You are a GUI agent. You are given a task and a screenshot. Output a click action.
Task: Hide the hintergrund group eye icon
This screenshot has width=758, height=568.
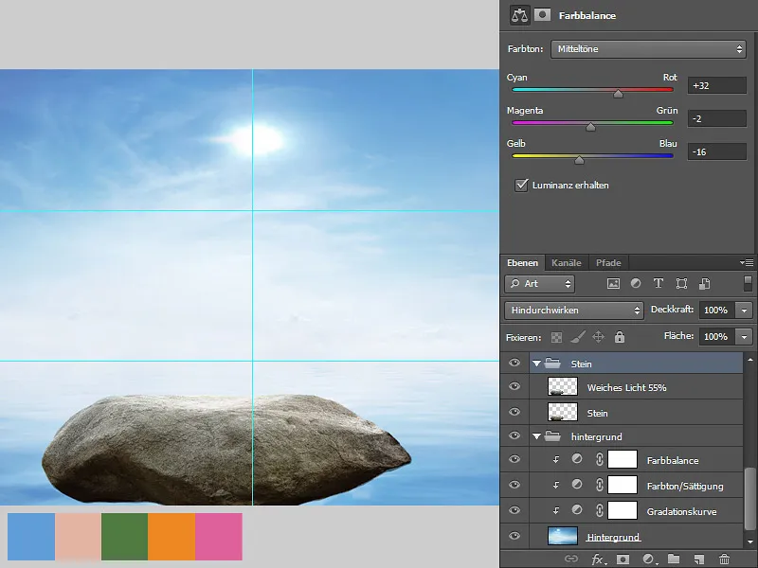point(514,435)
